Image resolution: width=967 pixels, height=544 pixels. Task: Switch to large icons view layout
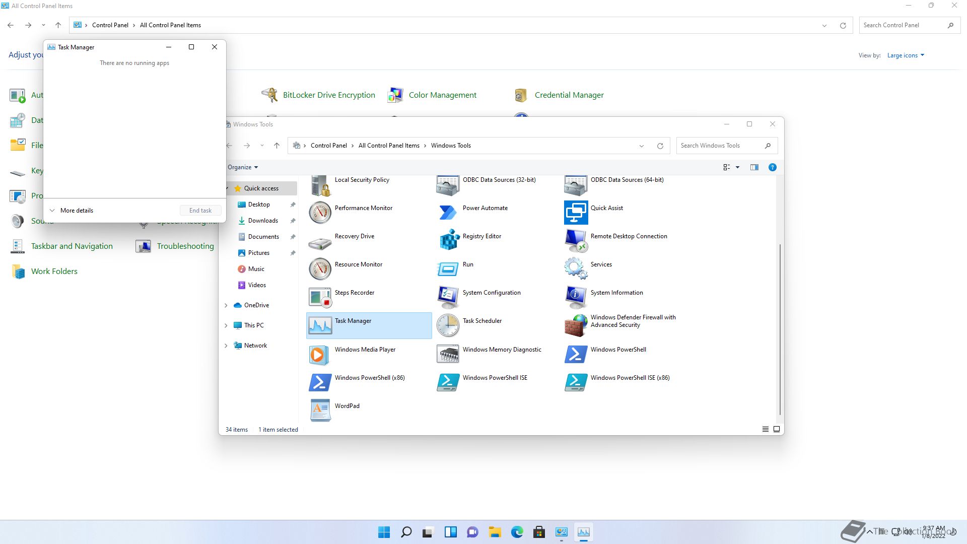pos(777,430)
